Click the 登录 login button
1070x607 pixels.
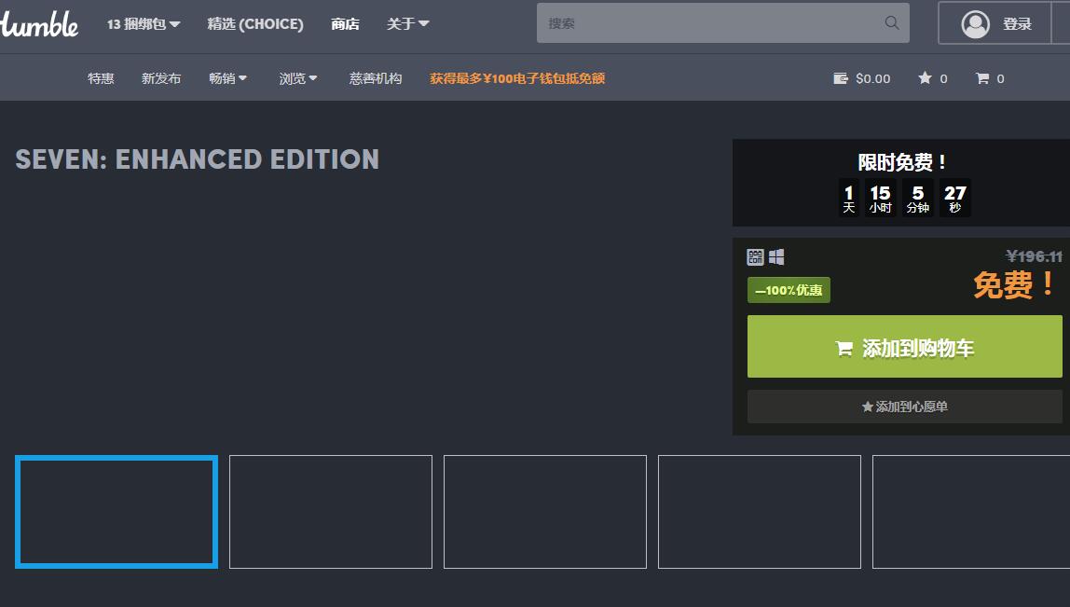pyautogui.click(x=995, y=24)
